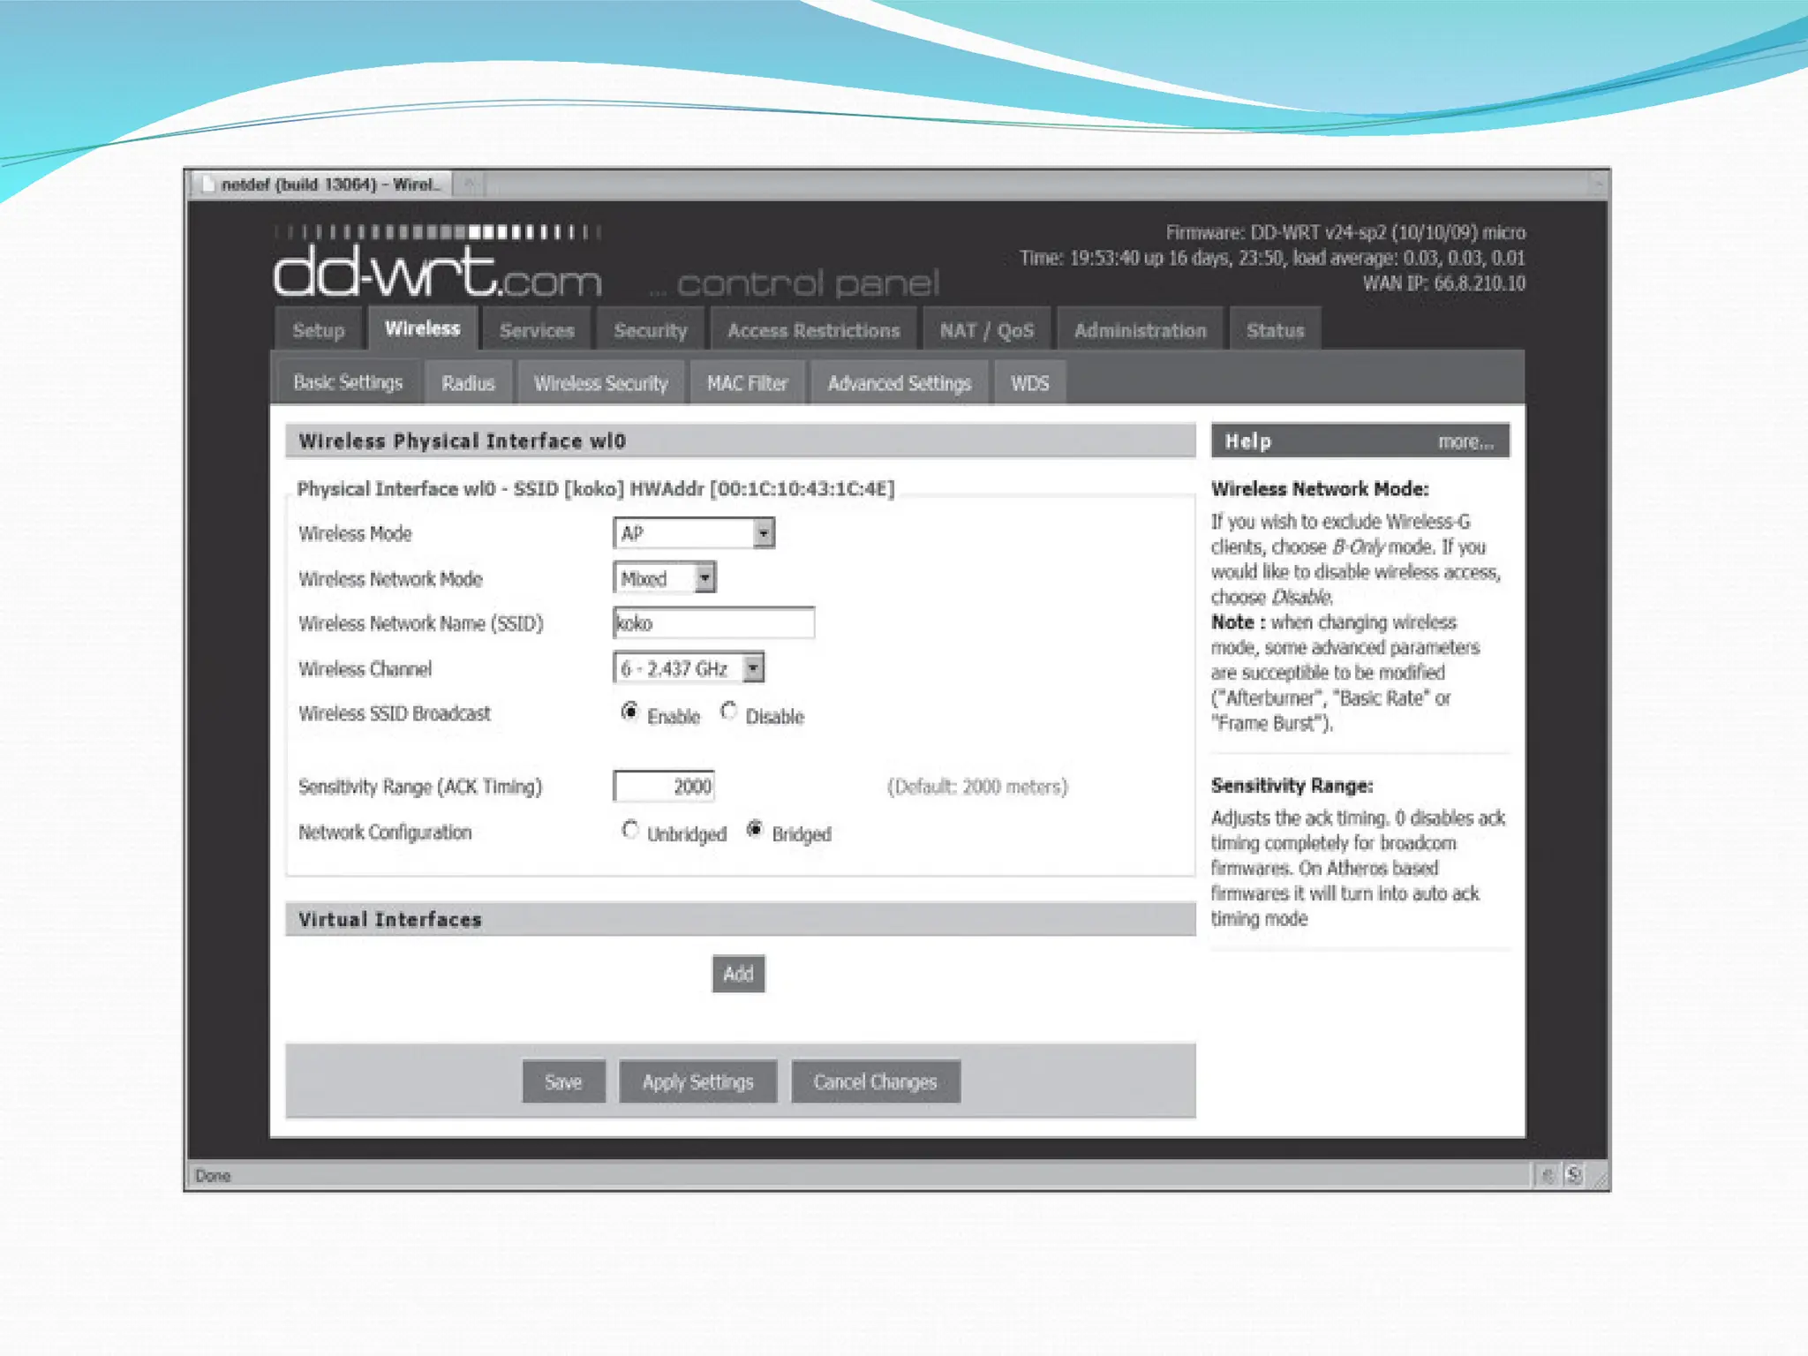Switch to the Administration tab
This screenshot has width=1808, height=1356.
pos(1139,330)
